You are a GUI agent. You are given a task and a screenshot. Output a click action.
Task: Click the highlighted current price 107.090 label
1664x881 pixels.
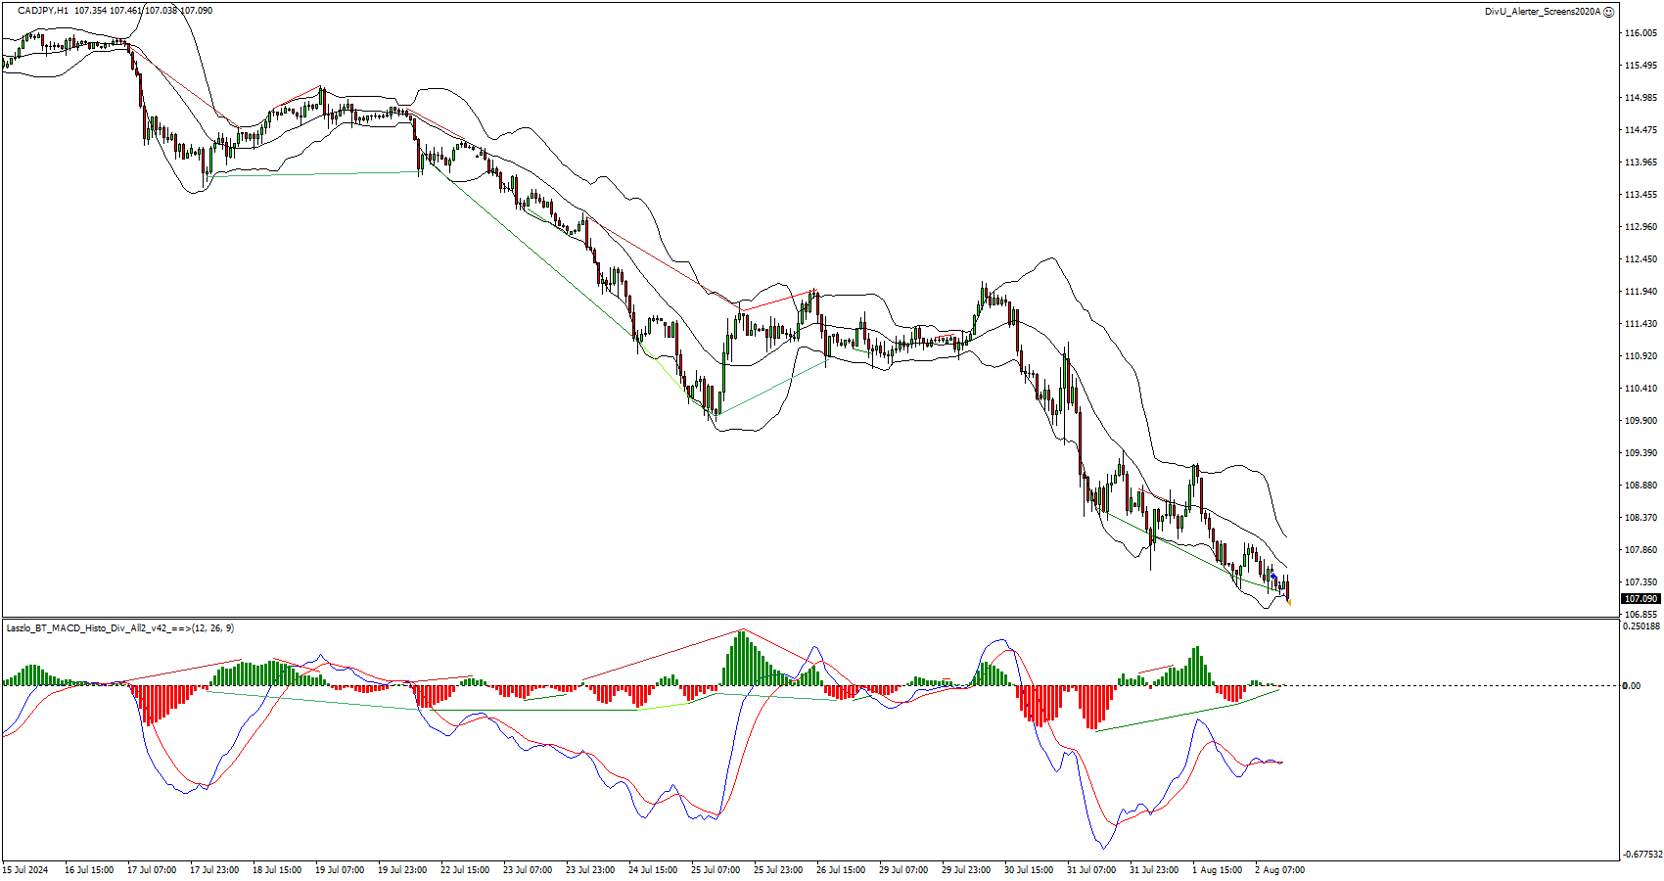[1641, 598]
